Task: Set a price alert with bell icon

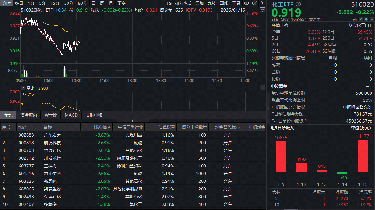Action: tap(366, 20)
